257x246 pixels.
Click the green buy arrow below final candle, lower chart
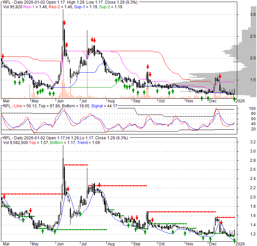[235, 240]
